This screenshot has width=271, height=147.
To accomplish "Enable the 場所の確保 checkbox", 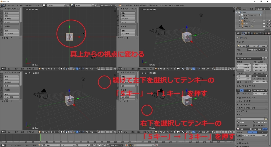I will point(238,126).
